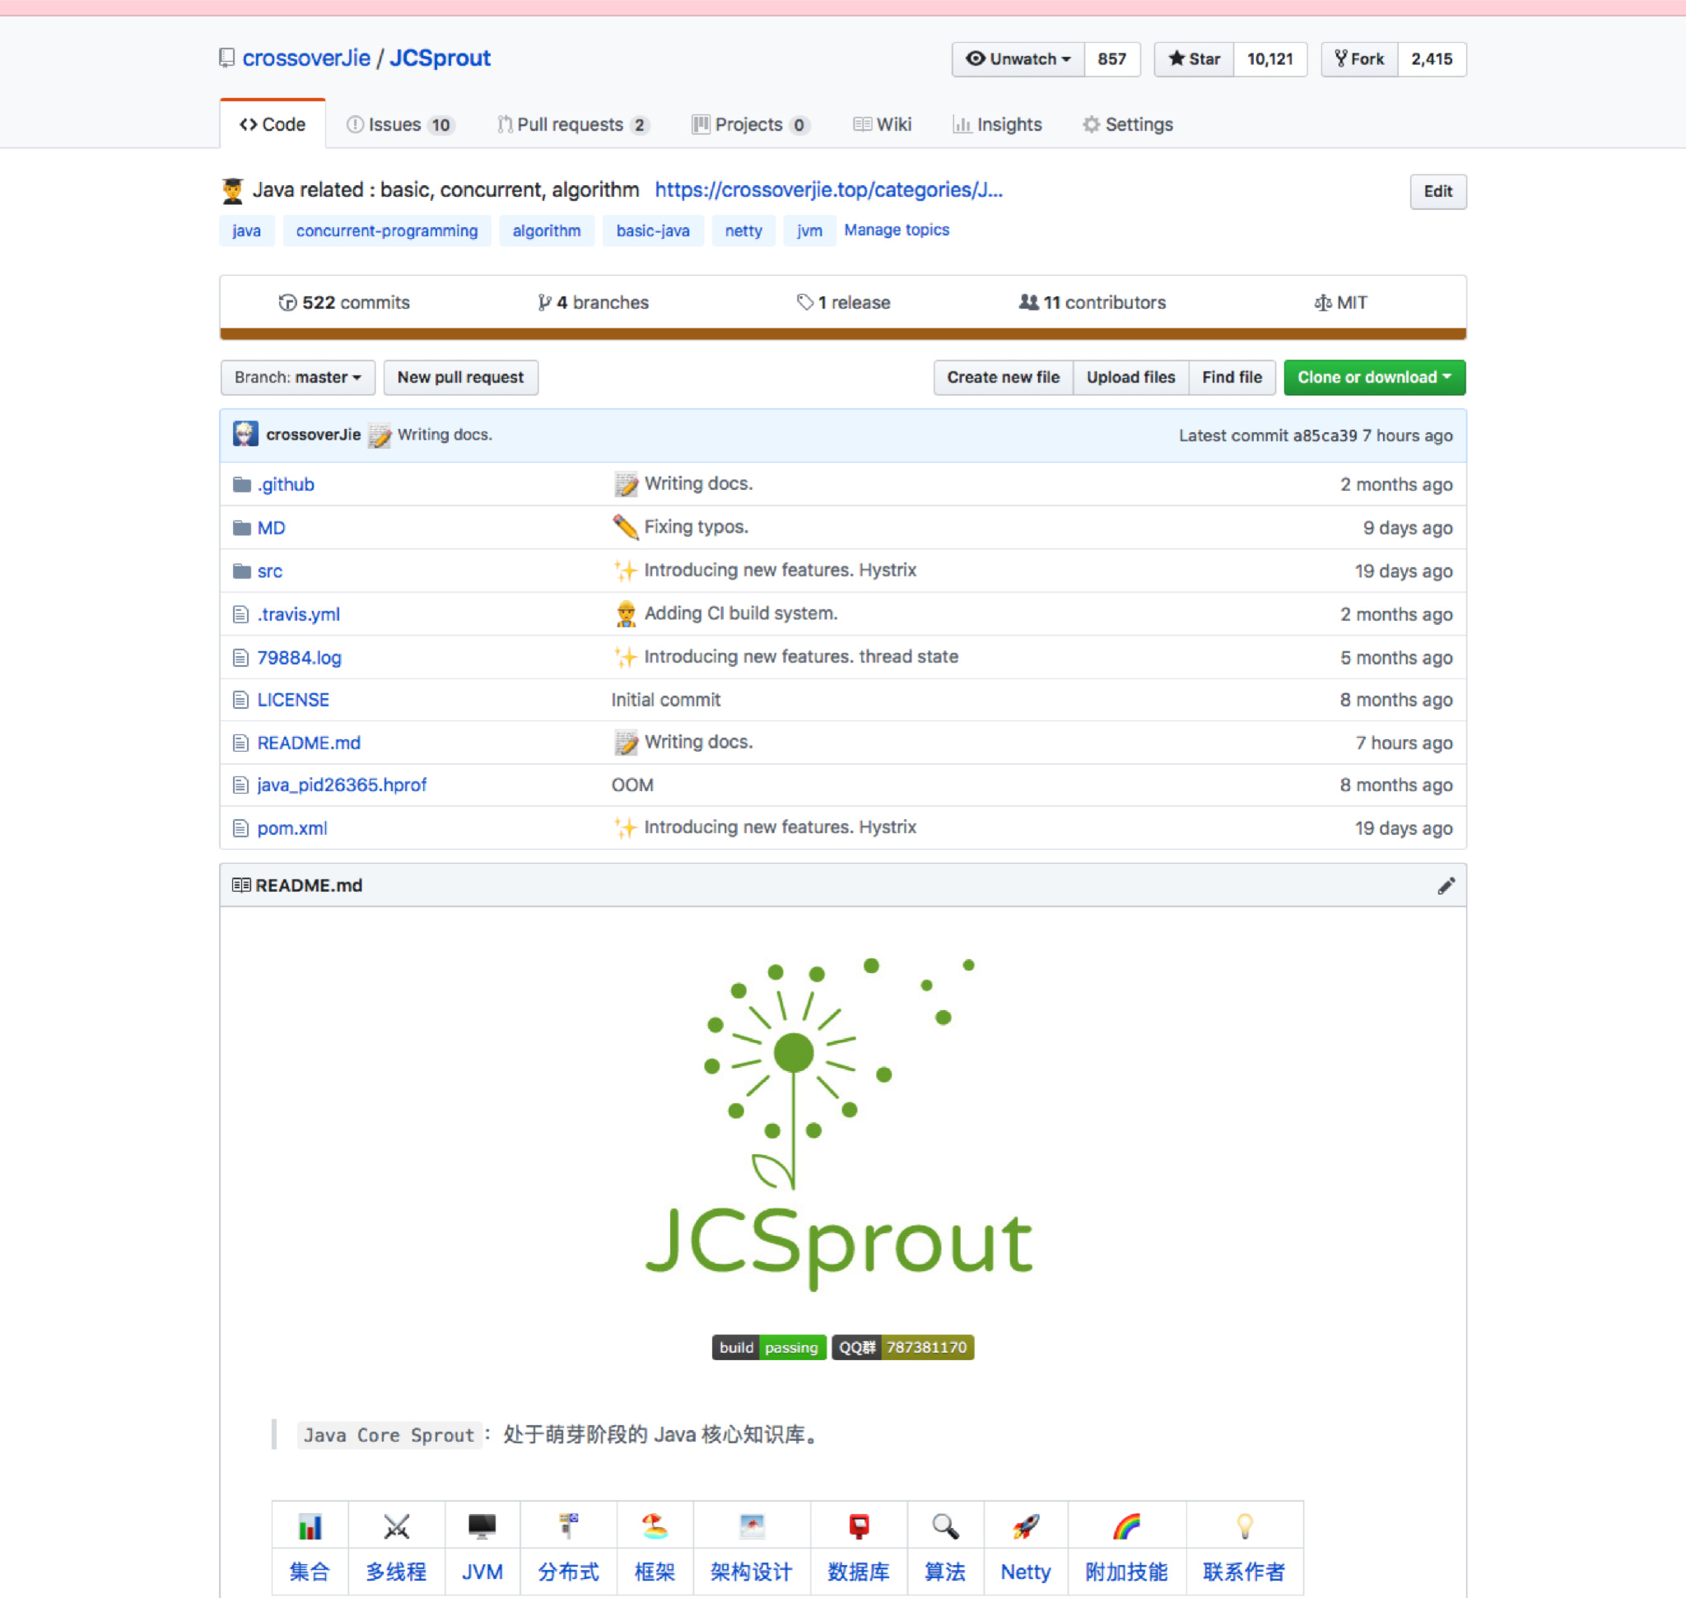View the 11 contributors page

(x=1092, y=302)
